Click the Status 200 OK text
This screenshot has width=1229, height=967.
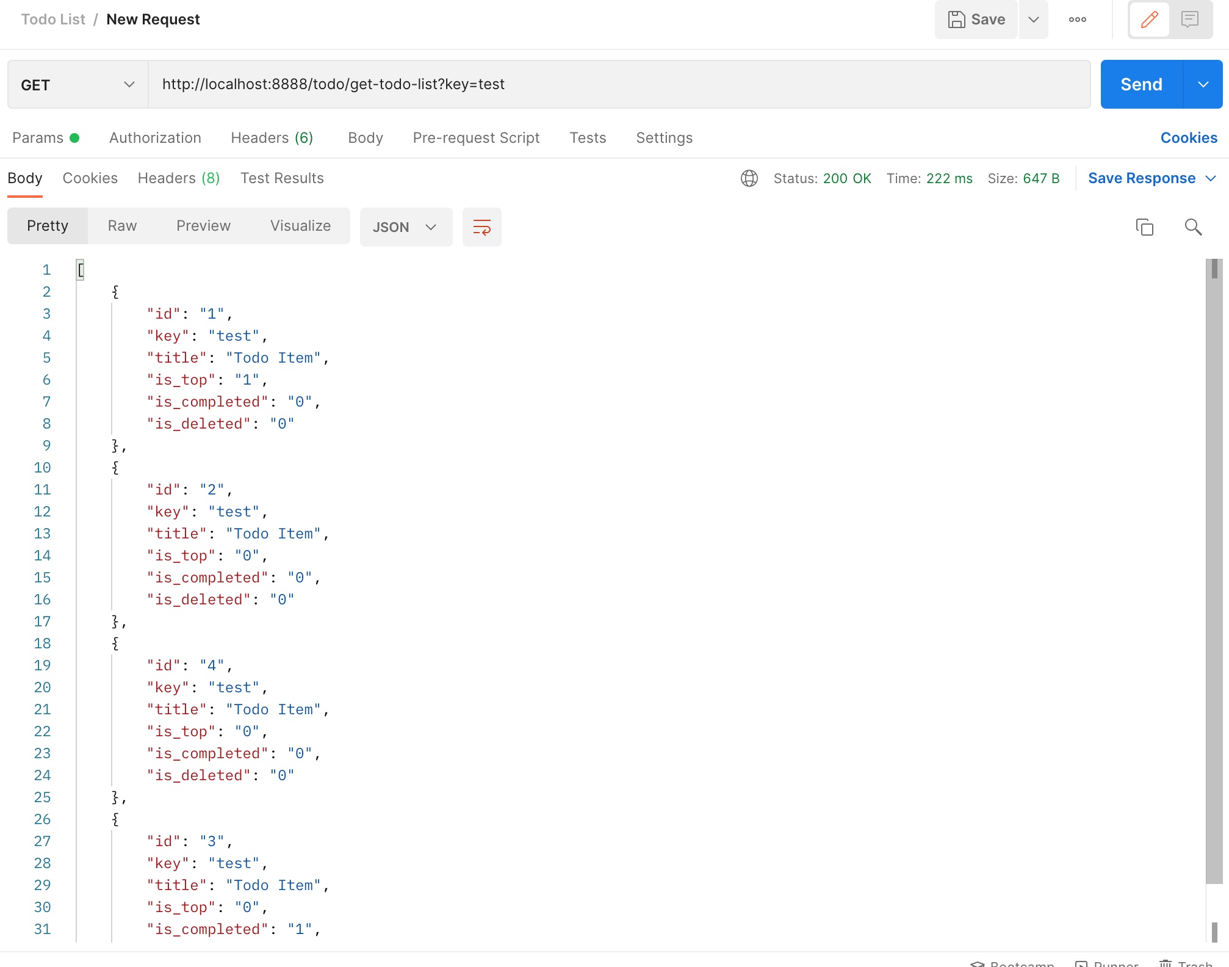pyautogui.click(x=822, y=178)
